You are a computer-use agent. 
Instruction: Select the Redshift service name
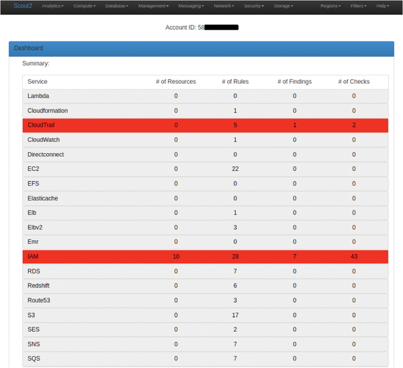[38, 286]
